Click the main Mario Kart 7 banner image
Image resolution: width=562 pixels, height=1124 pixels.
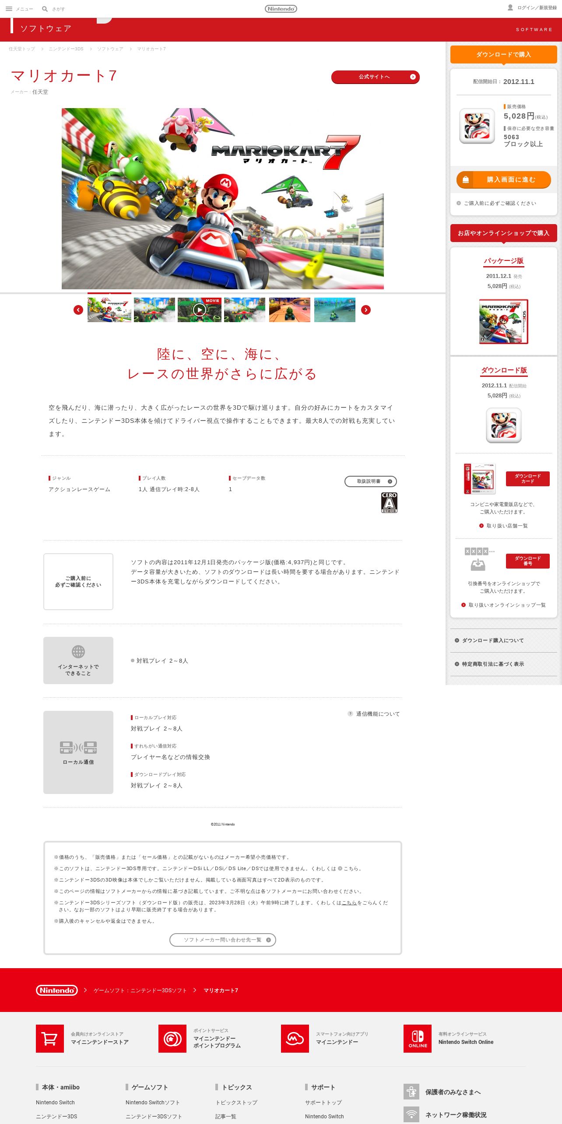click(223, 199)
